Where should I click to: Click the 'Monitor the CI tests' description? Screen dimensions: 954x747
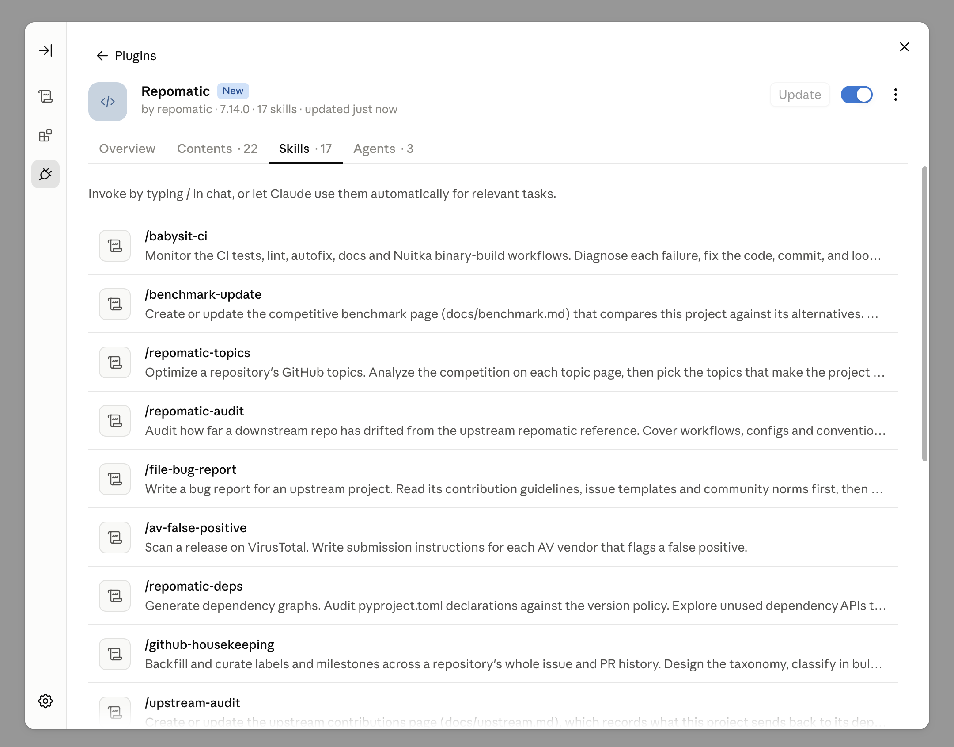click(x=513, y=255)
